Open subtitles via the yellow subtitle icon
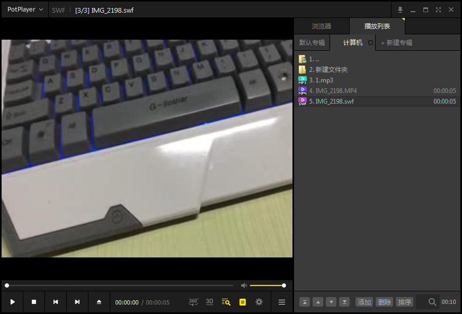Screen dimensions: 462x314 [x=242, y=302]
